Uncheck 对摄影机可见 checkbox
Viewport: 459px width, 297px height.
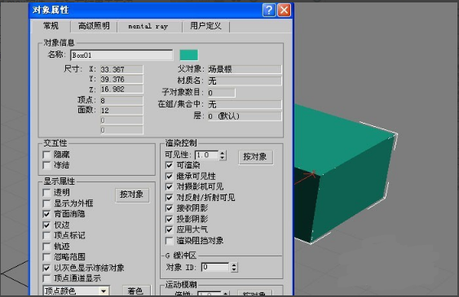pos(170,187)
